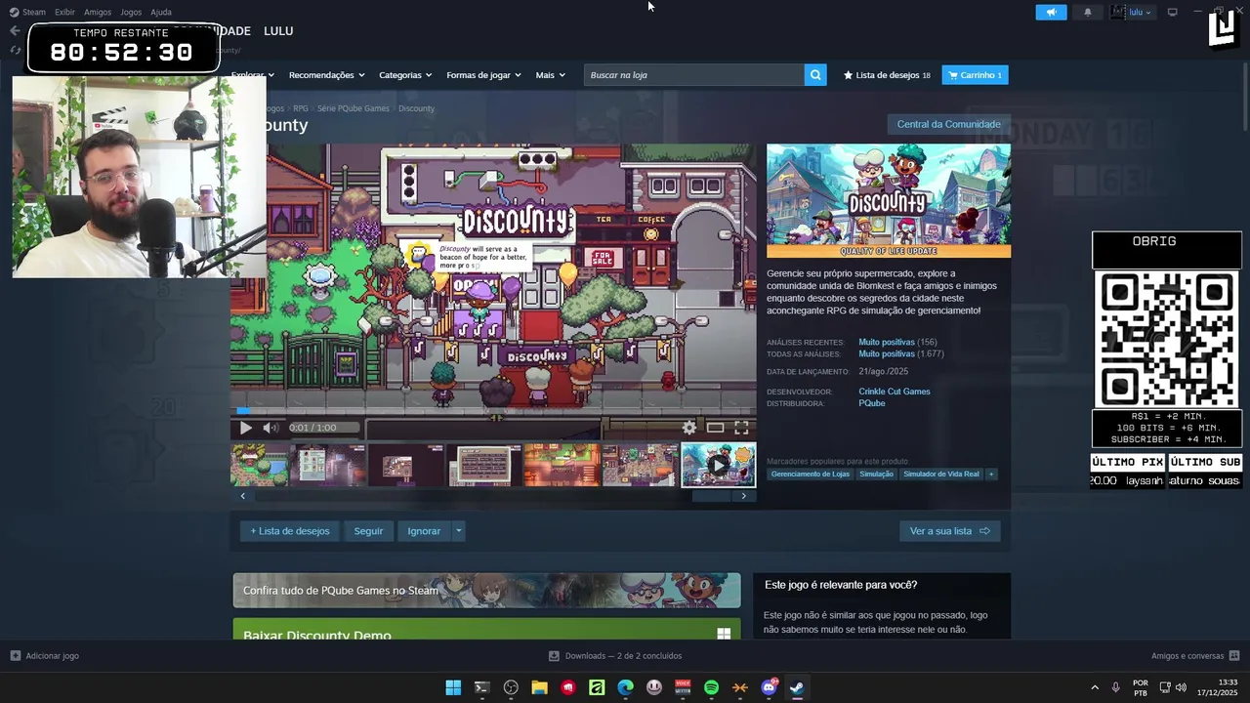Open the Carrinho shopping cart
1250x703 pixels.
(975, 75)
